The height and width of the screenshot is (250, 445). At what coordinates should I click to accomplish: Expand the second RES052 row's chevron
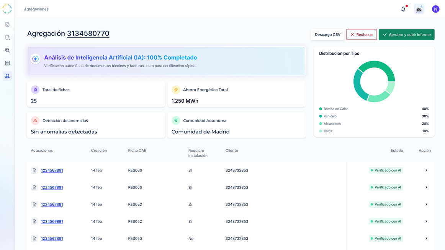[x=426, y=221]
